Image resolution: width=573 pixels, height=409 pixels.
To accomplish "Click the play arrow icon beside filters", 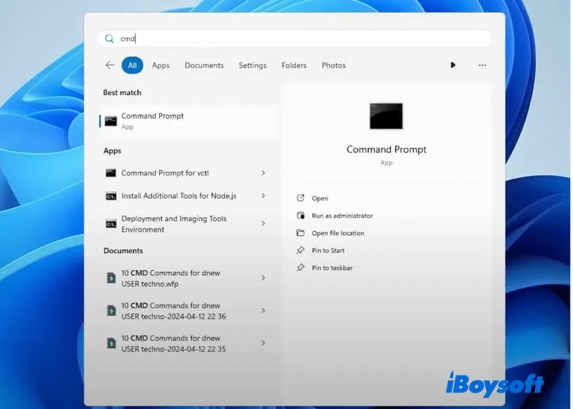I will (452, 66).
